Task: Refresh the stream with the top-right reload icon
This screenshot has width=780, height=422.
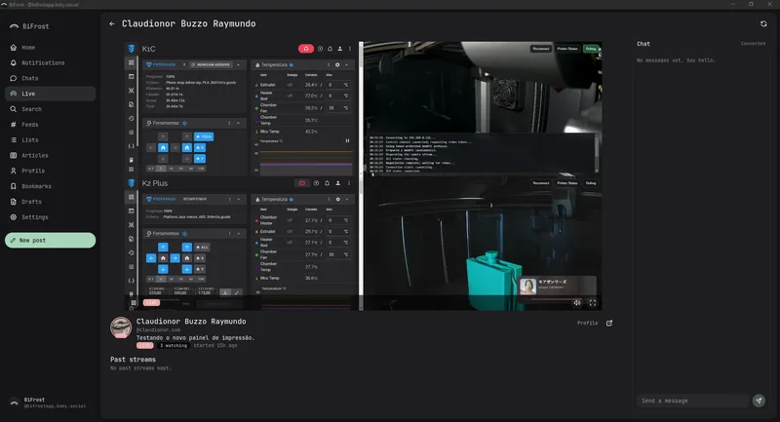Action: pyautogui.click(x=763, y=23)
